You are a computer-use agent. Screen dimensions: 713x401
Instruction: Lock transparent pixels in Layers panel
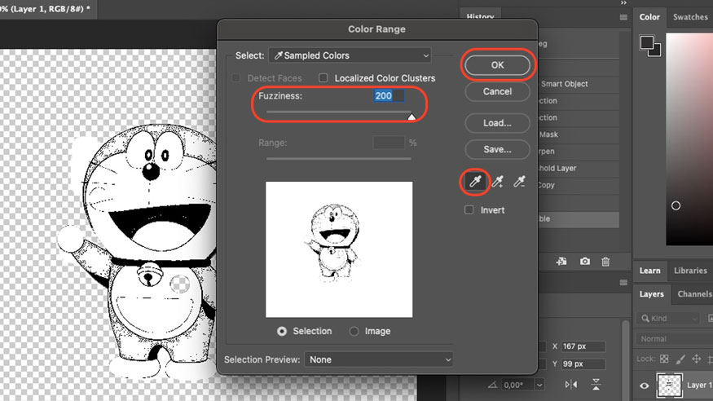tap(664, 359)
